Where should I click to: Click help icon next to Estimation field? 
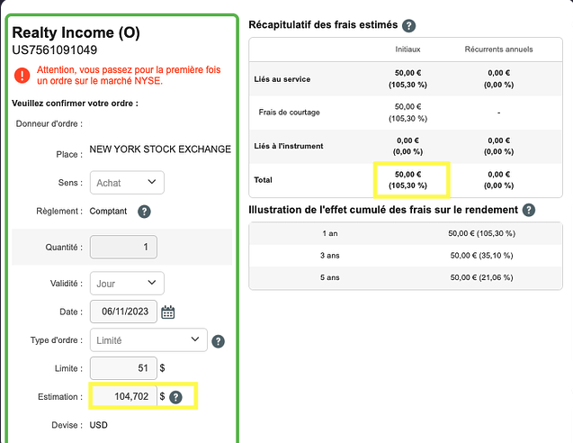176,397
